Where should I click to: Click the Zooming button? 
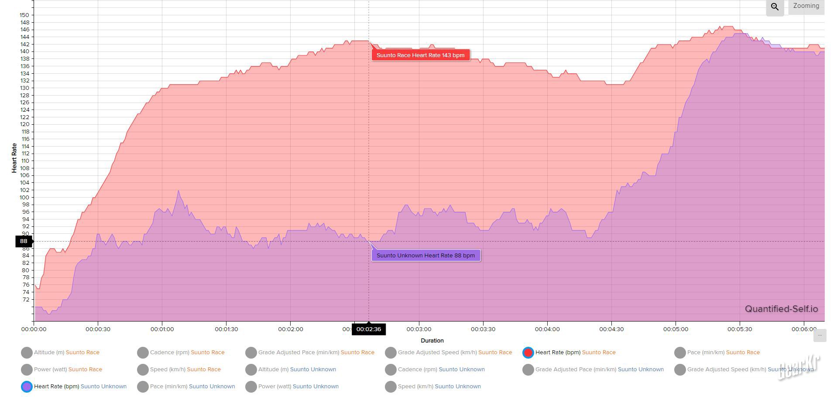(x=806, y=6)
